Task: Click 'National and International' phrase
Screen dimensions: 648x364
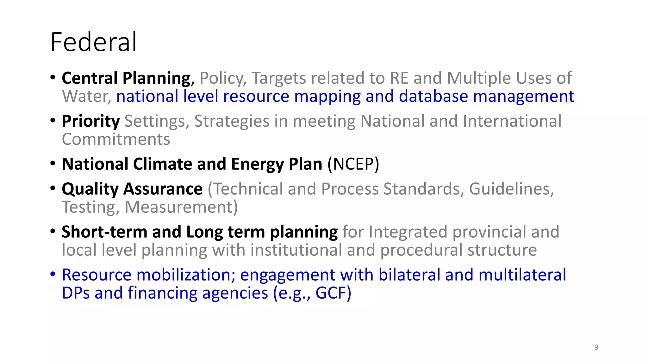Action: (461, 121)
